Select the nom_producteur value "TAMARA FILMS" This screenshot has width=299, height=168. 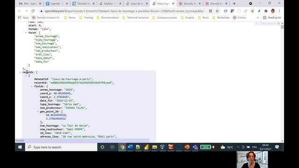[x=75, y=108]
